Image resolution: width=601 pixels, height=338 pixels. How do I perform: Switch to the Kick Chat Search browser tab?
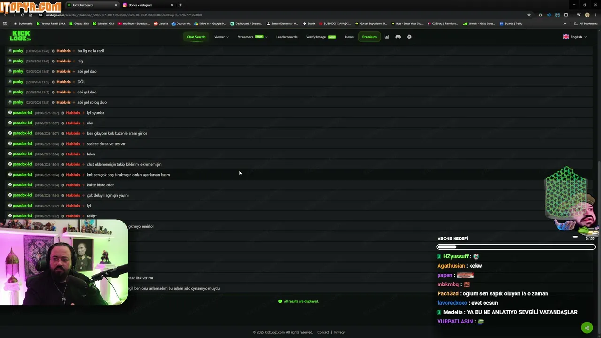pyautogui.click(x=92, y=5)
